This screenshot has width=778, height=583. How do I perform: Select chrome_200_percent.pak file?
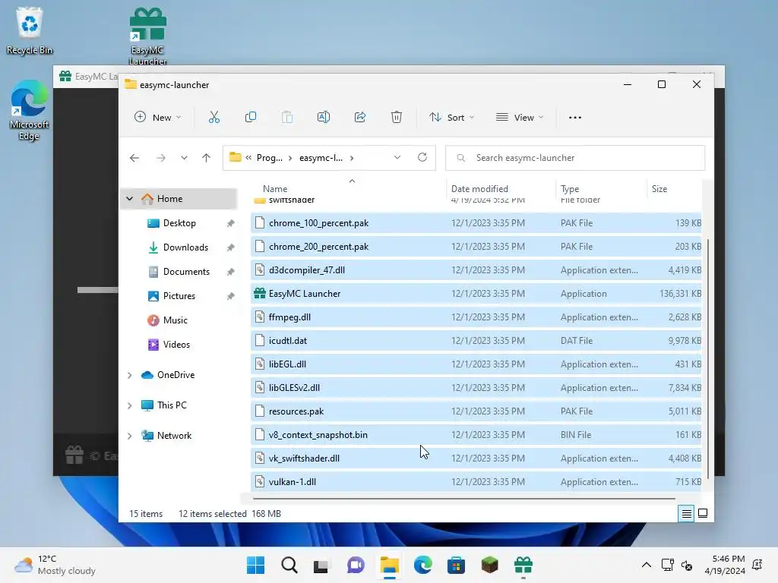tap(476, 247)
